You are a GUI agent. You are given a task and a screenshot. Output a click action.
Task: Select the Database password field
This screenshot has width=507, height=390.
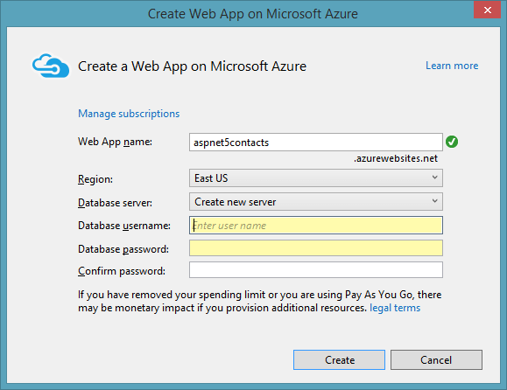pyautogui.click(x=316, y=248)
